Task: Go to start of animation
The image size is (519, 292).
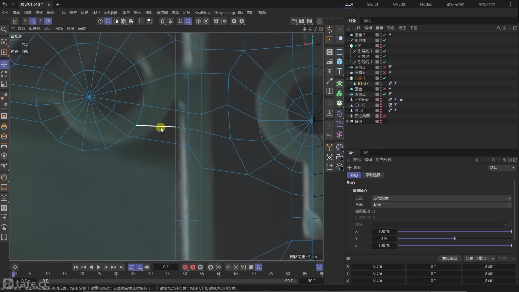Action: [x=76, y=267]
